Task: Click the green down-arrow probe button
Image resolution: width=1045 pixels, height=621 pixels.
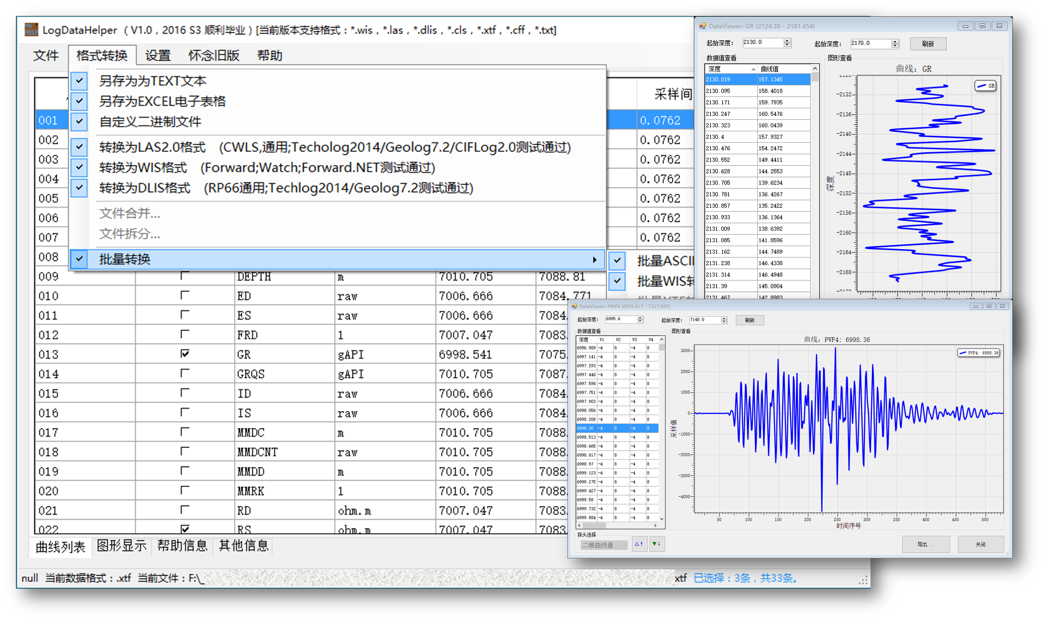Action: 657,544
